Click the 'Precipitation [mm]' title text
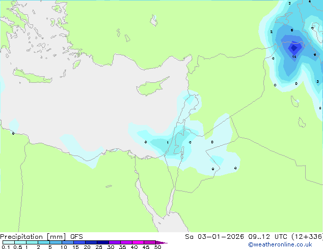323x249 pixels. 33,237
